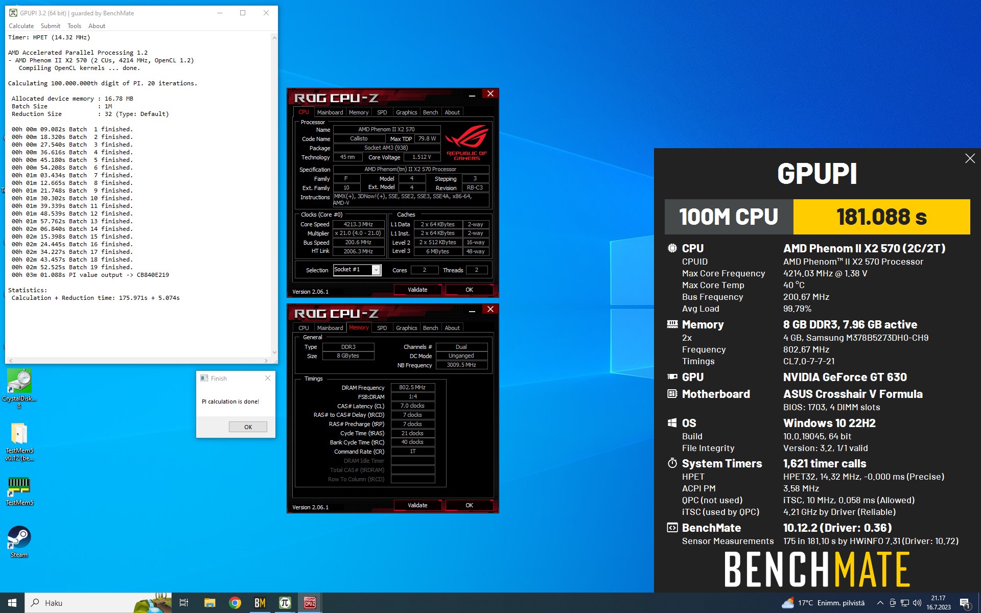Open Tools menu in GPUPI
The image size is (981, 613).
[75, 26]
